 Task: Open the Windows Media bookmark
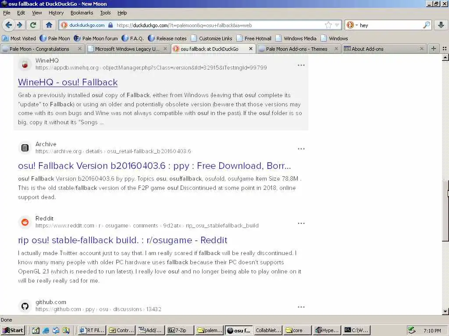296,38
